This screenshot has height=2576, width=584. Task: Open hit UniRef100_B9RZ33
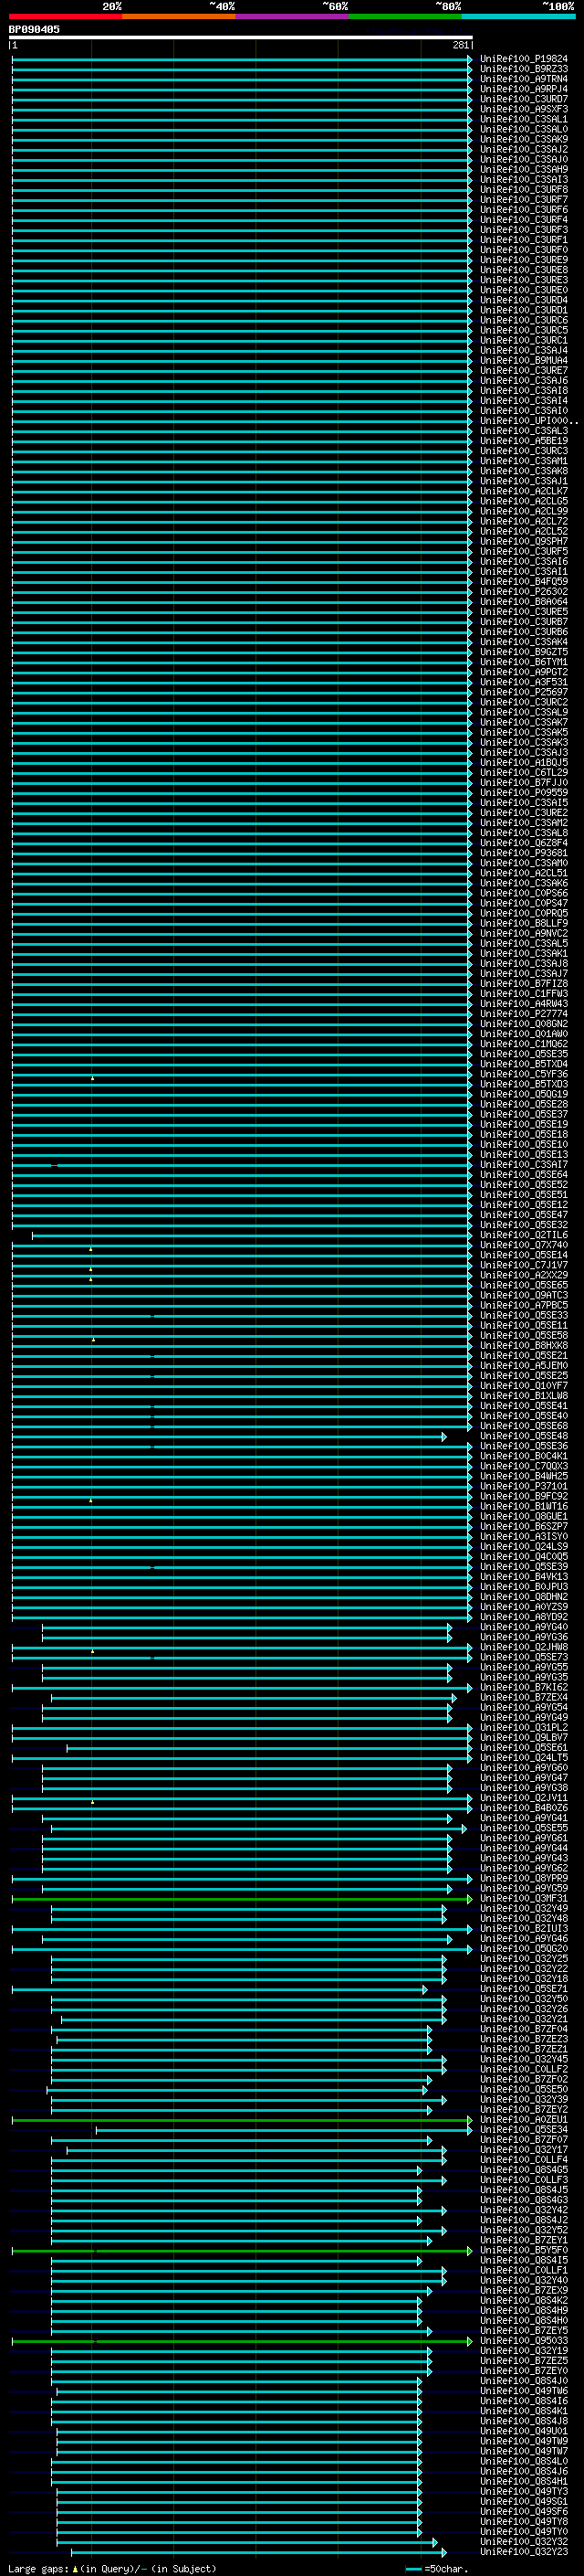pos(524,69)
